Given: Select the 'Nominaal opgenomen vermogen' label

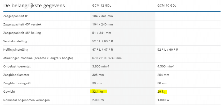Looking at the screenshot, I should pyautogui.click(x=26, y=100).
